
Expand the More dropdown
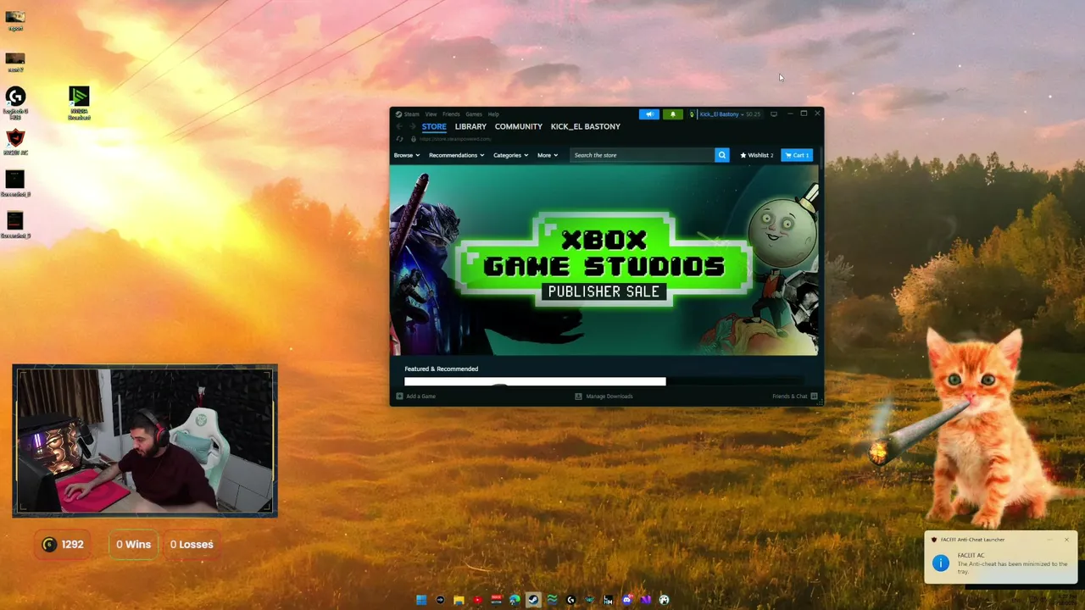point(548,155)
